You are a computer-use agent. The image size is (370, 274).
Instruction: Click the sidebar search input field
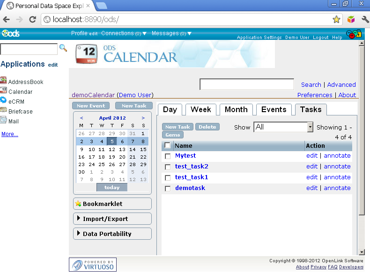point(29,49)
